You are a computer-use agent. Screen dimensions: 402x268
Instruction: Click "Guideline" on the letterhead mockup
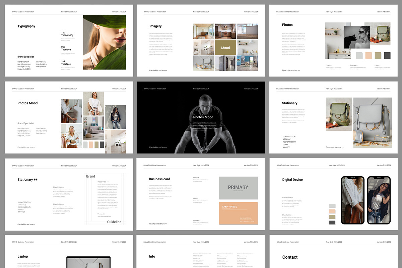114,222
